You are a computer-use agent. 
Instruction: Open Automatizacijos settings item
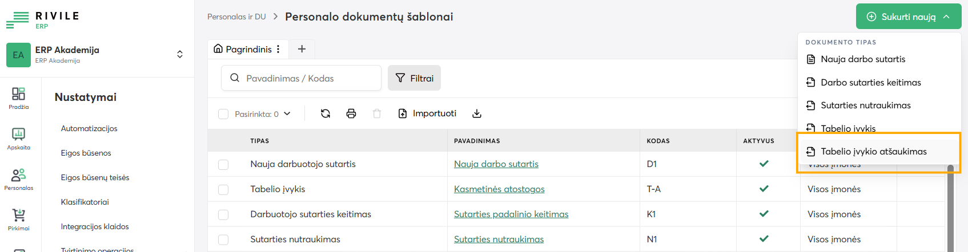click(x=89, y=129)
